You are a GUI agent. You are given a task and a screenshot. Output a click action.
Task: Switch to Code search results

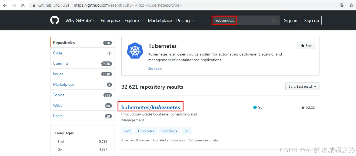point(83,53)
